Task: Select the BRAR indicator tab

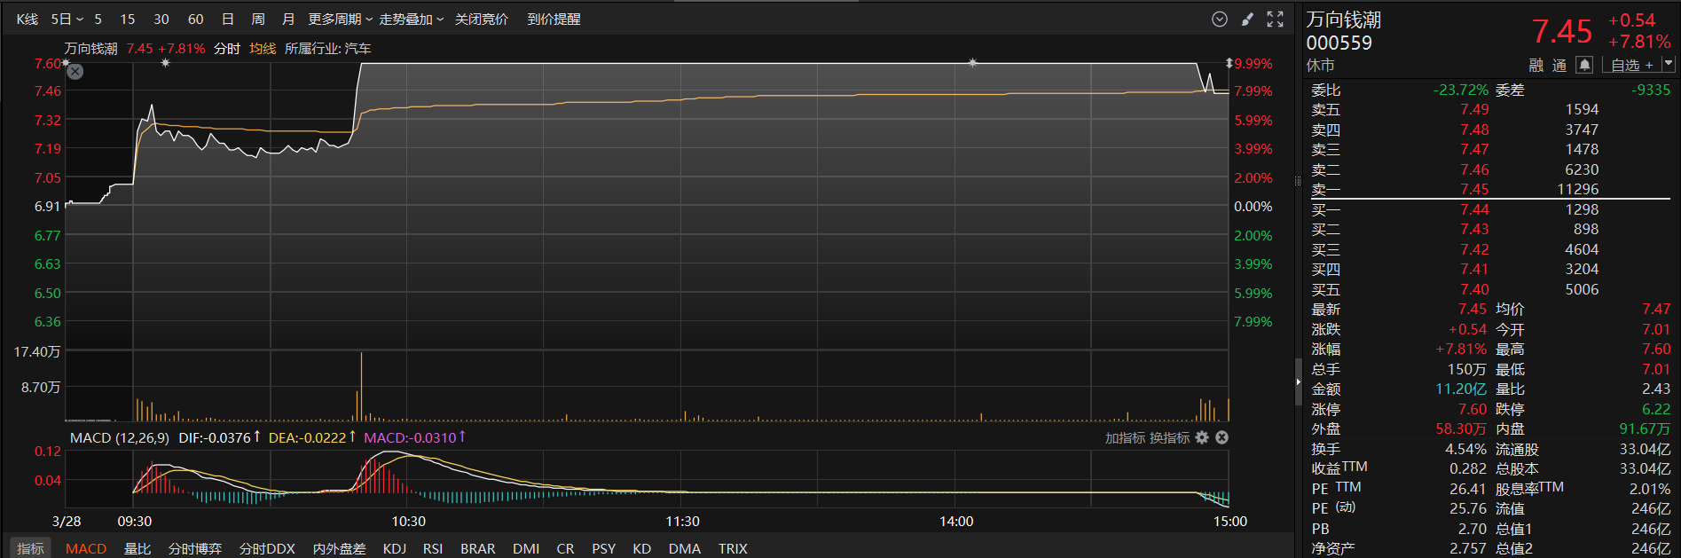Action: click(x=478, y=548)
